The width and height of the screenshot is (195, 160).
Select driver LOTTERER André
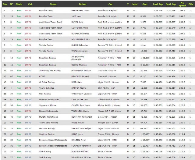[80, 28]
